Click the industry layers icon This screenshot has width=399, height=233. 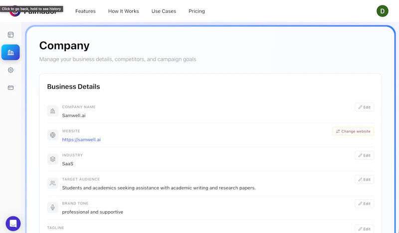(x=53, y=159)
